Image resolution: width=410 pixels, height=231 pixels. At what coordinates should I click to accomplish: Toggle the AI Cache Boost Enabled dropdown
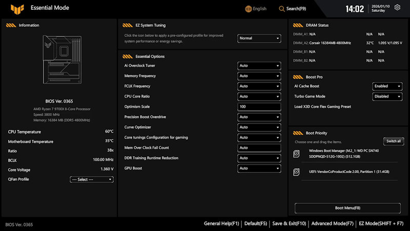(387, 86)
